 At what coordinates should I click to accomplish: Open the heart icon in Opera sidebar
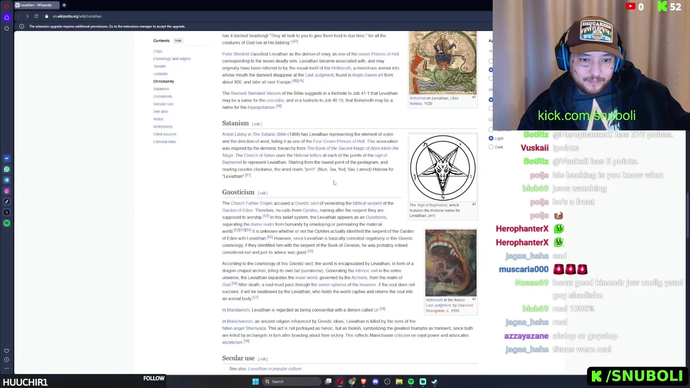click(x=6, y=351)
